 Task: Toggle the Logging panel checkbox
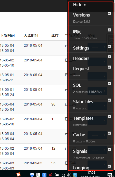coord(109,166)
